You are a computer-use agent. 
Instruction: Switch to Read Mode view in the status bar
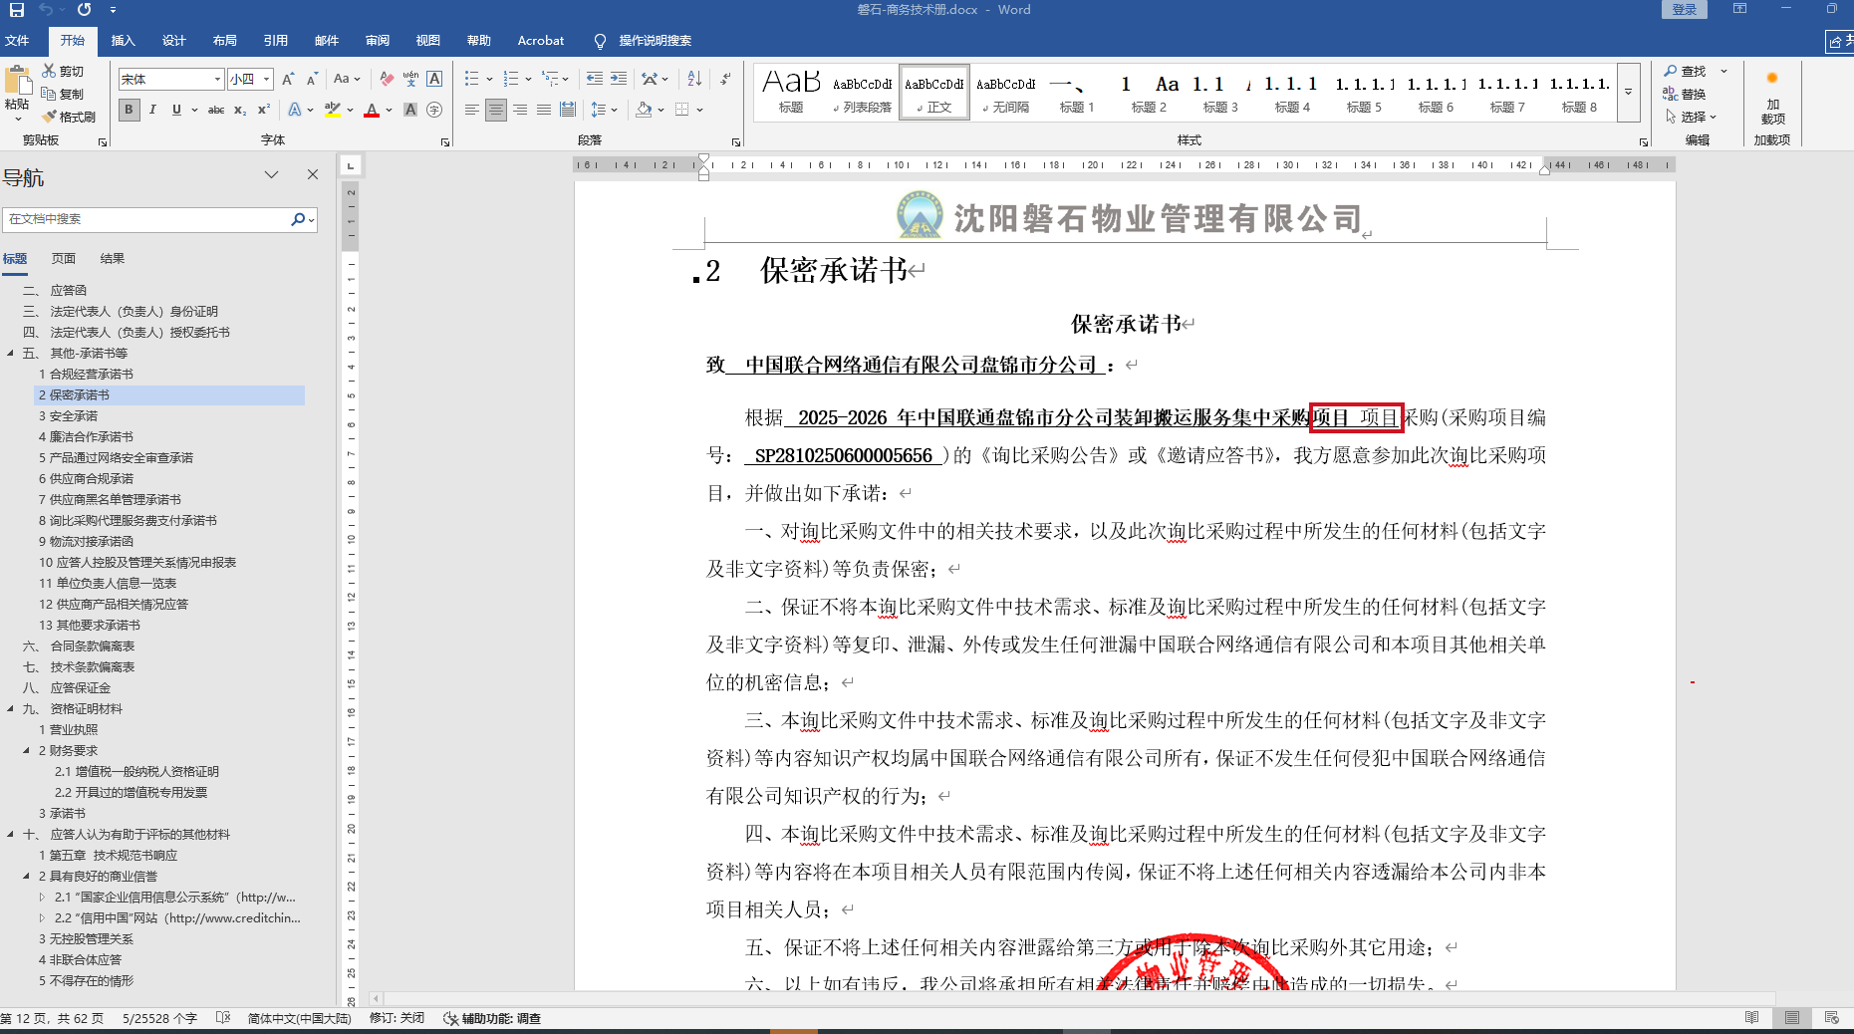pyautogui.click(x=1752, y=1018)
